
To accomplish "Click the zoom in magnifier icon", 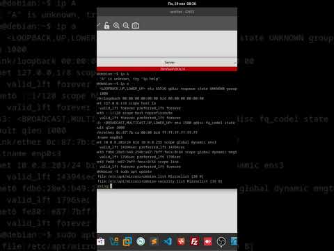I will click(x=116, y=26).
